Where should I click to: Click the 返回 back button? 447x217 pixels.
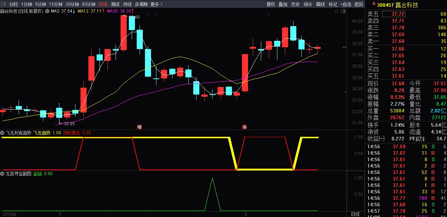coord(359,4)
